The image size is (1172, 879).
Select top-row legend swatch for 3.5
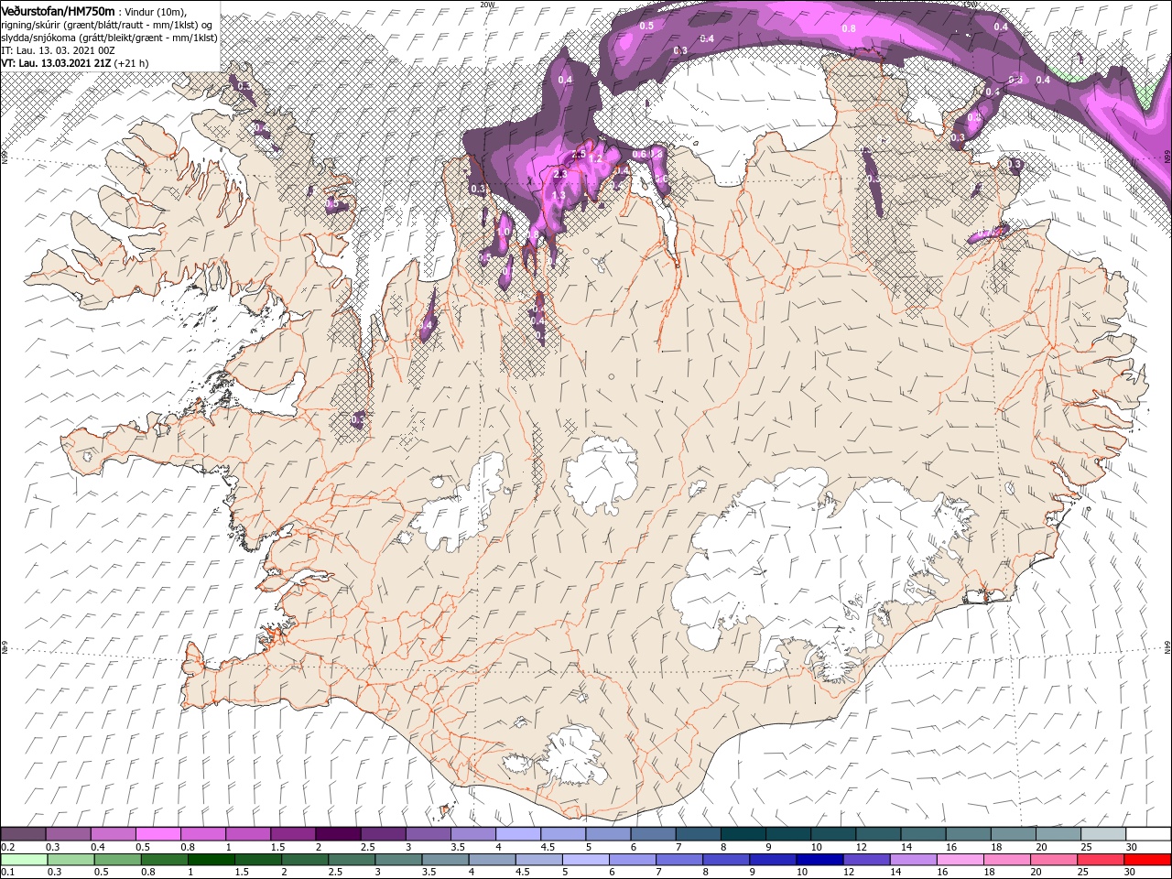[x=473, y=834]
